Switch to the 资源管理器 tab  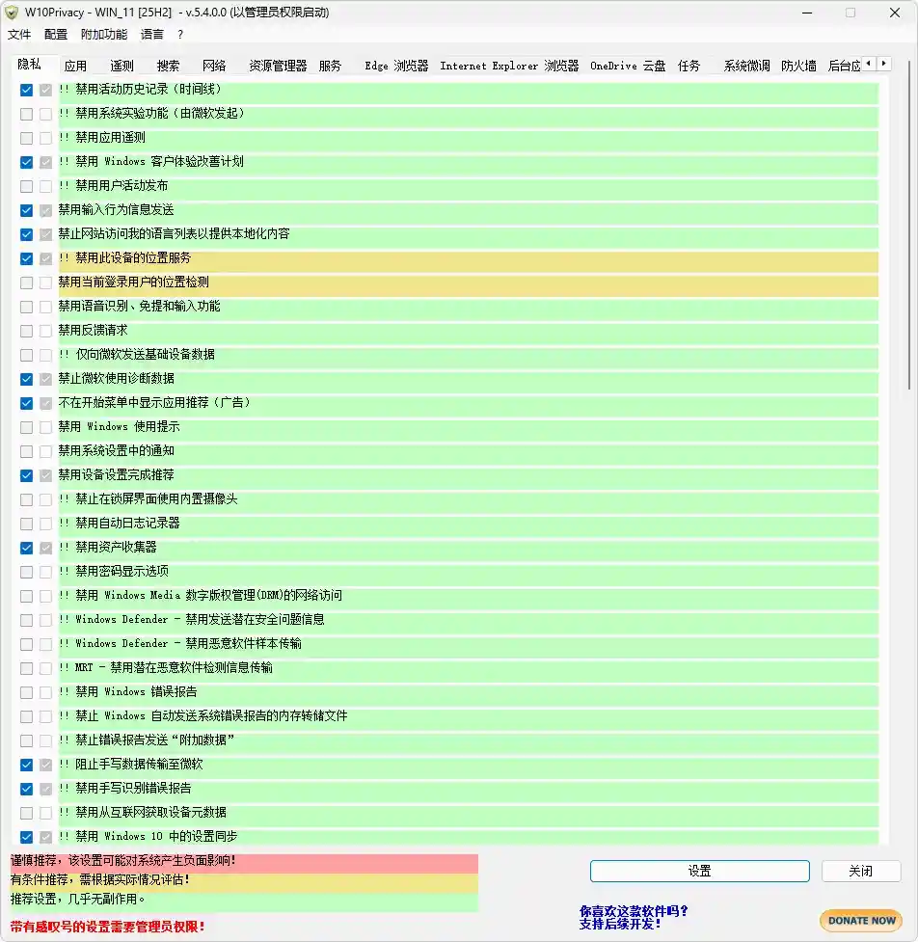[x=278, y=66]
